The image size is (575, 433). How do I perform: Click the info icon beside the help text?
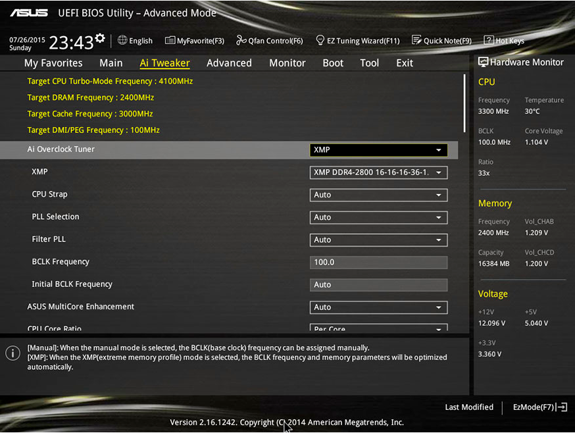(12, 353)
